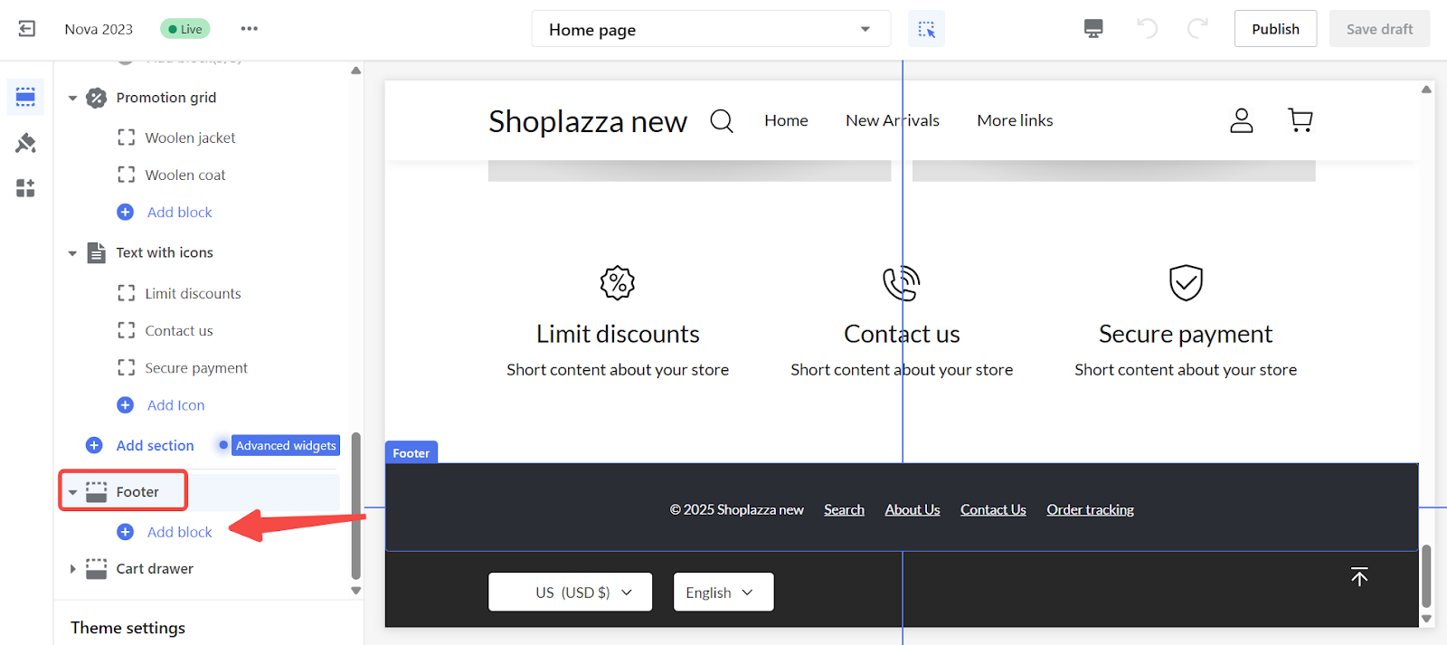Click Home in store navigation
This screenshot has height=645, width=1447.
click(x=786, y=120)
